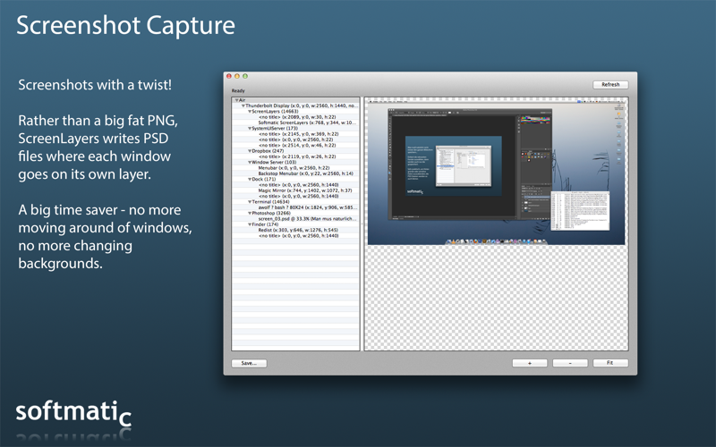Select the 'Backstop Menubar' row
Viewport: 716px width, 447px height.
295,173
